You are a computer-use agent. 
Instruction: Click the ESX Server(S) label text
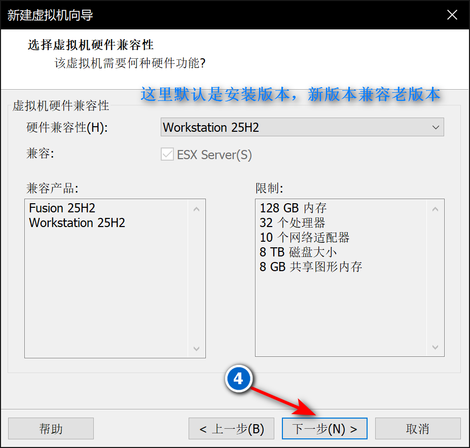(x=214, y=155)
